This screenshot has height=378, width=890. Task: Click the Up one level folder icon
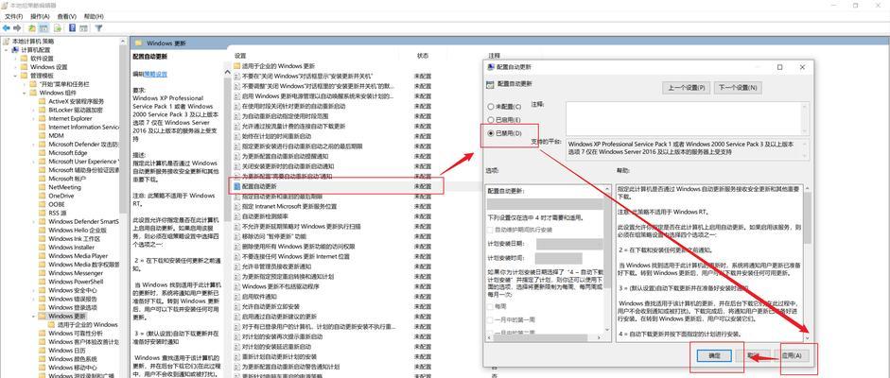(32, 27)
